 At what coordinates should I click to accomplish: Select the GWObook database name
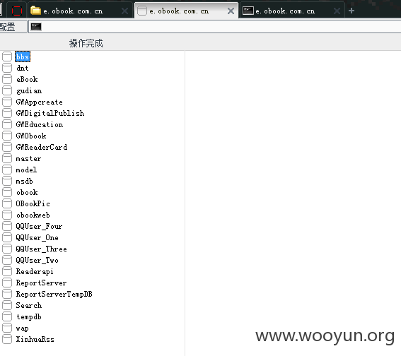click(31, 136)
